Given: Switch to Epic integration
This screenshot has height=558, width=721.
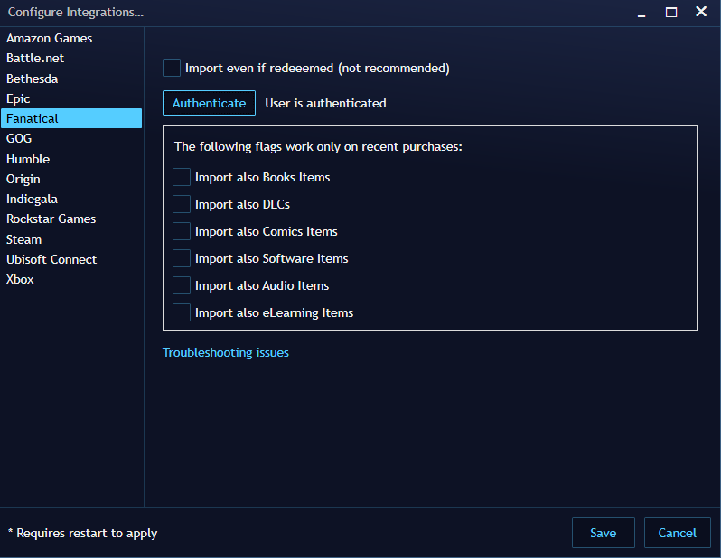Looking at the screenshot, I should 71,98.
